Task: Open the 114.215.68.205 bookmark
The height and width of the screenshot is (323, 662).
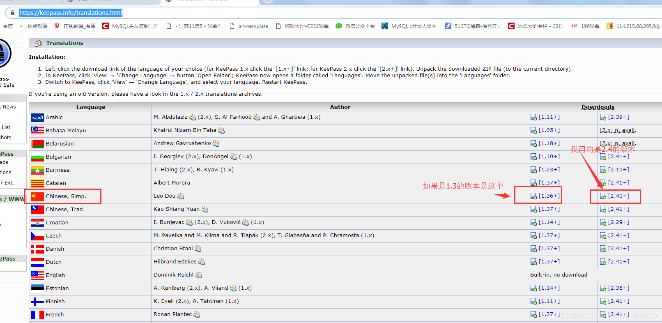Action: tap(634, 26)
